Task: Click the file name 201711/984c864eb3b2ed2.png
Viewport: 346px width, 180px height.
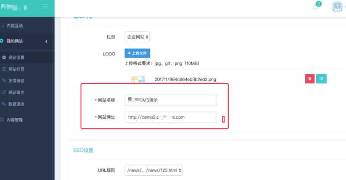Action: coord(186,79)
